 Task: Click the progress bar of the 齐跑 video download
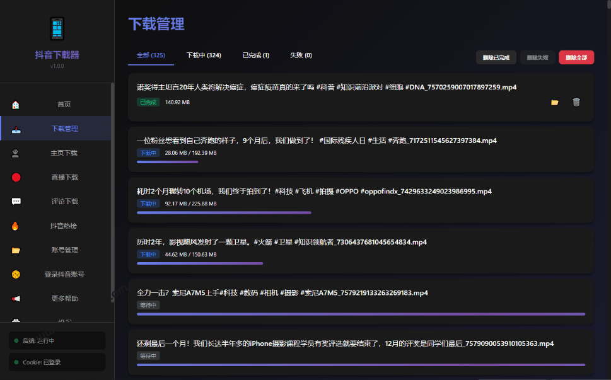[167, 162]
